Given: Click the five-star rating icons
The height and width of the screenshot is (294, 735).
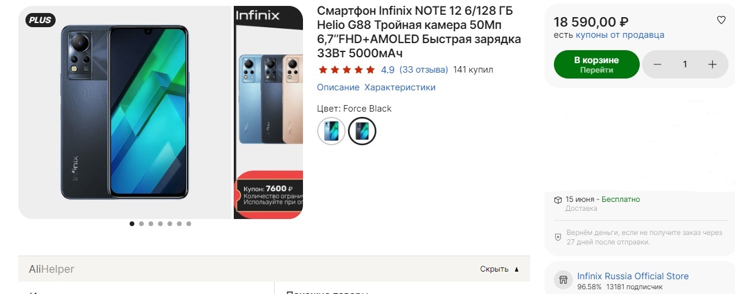Looking at the screenshot, I should tap(346, 70).
